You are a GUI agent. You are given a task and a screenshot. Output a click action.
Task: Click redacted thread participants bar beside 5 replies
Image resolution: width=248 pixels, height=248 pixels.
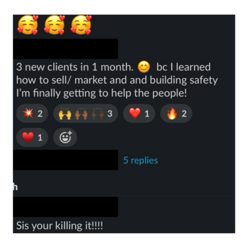pos(66,160)
